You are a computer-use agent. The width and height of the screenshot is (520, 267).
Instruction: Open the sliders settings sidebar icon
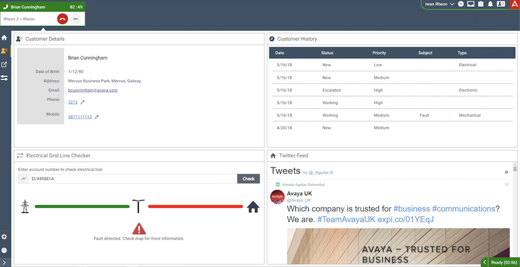point(4,78)
